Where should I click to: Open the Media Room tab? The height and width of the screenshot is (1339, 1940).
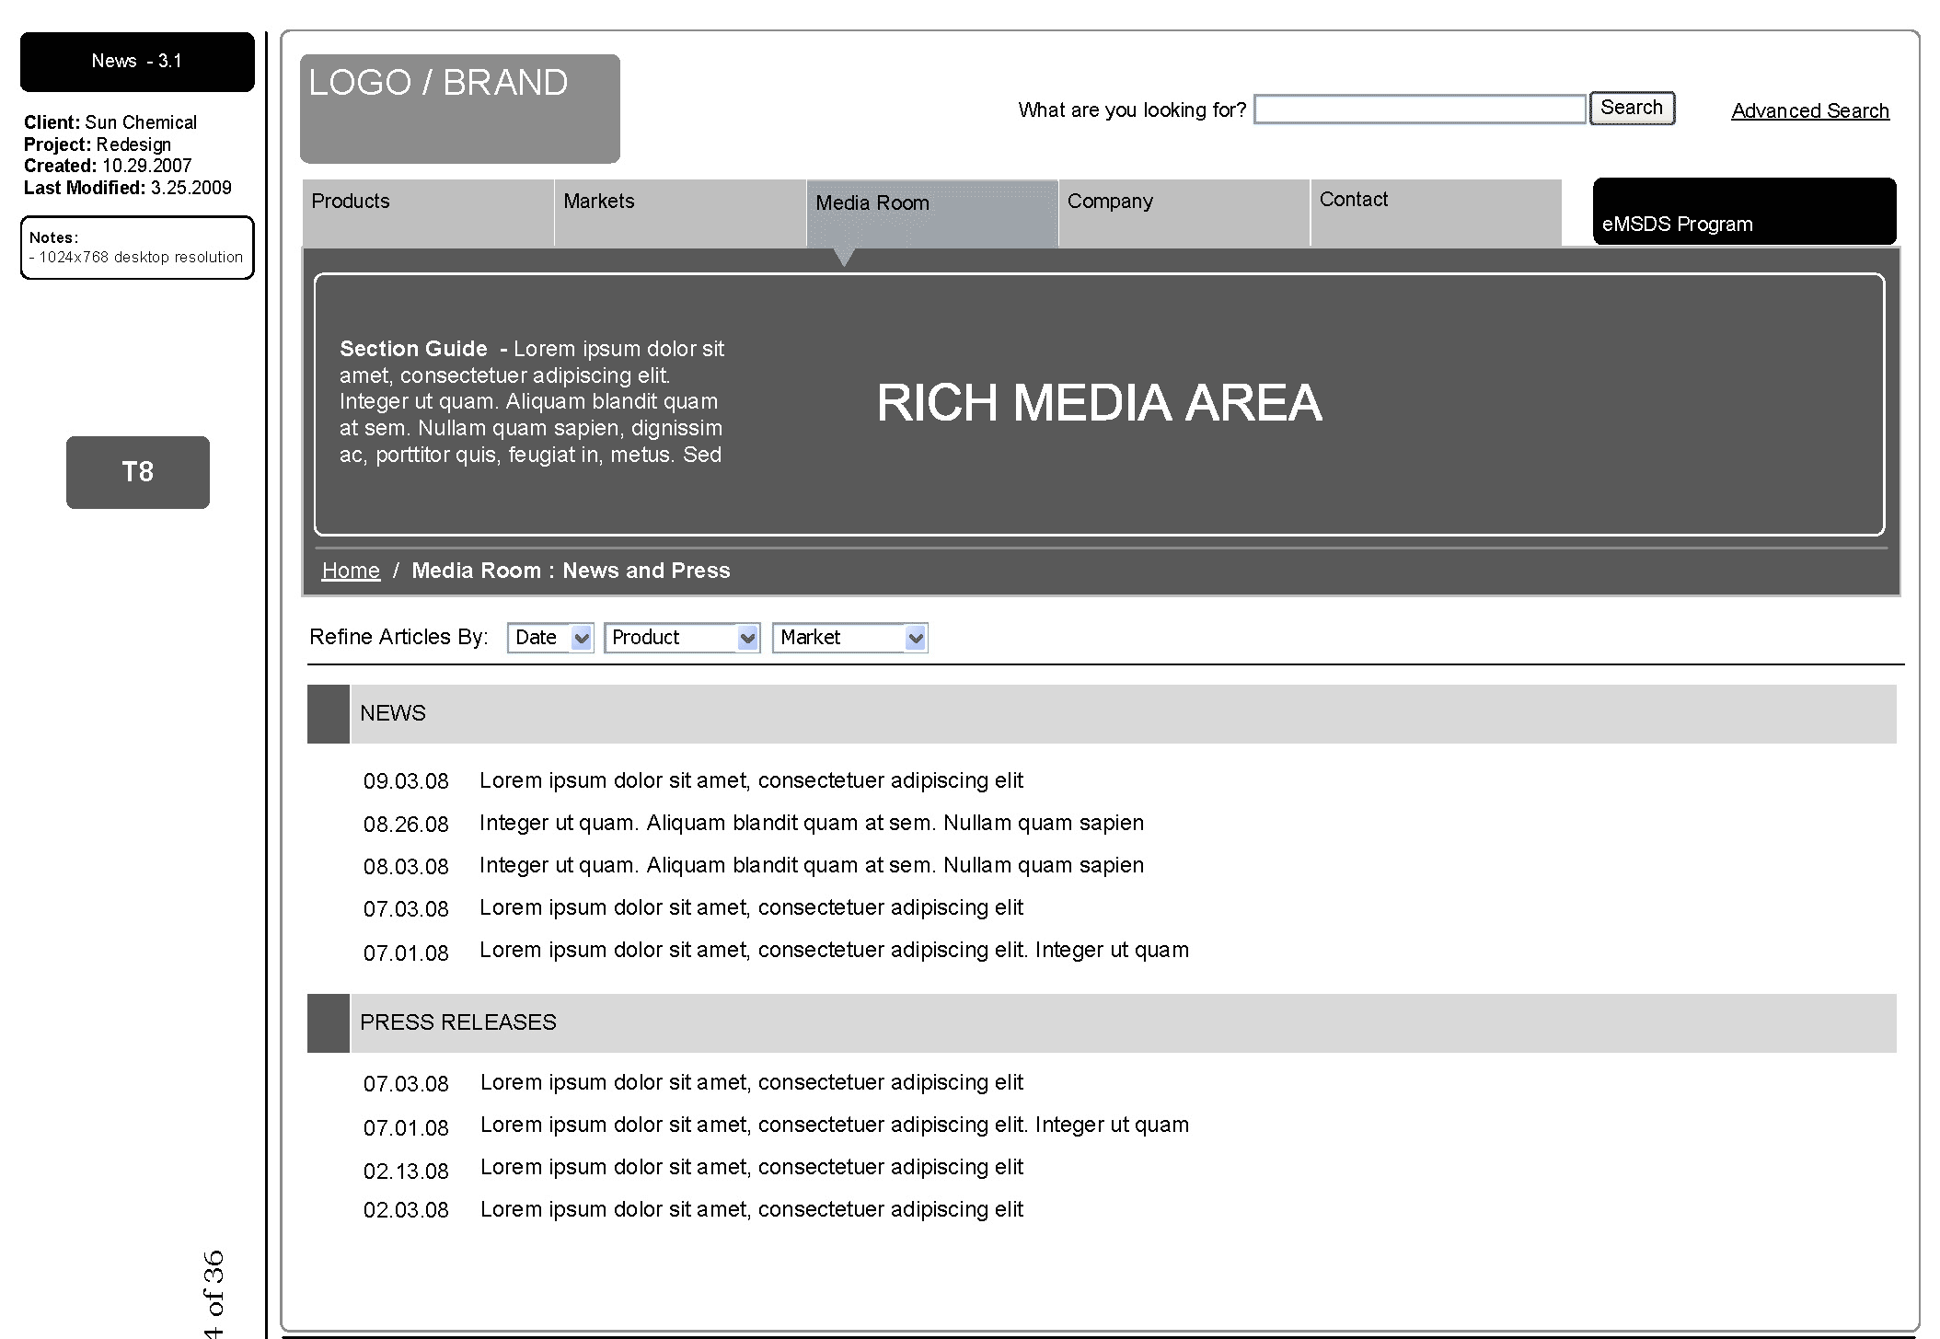click(931, 214)
